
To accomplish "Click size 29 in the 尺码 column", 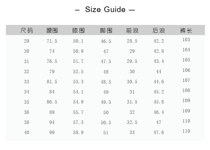I will (x=27, y=41).
